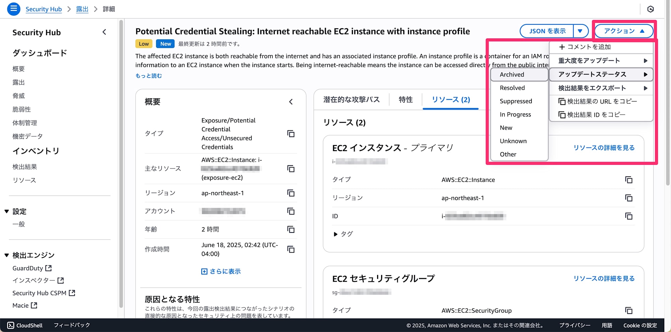Click もっと読む link
The image size is (671, 332).
pyautogui.click(x=149, y=76)
